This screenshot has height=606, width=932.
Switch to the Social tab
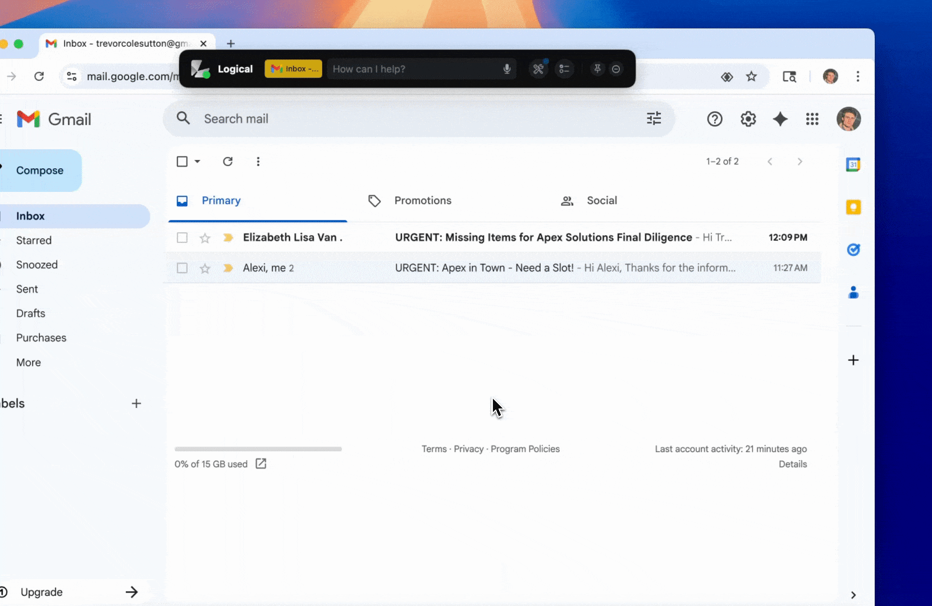601,201
